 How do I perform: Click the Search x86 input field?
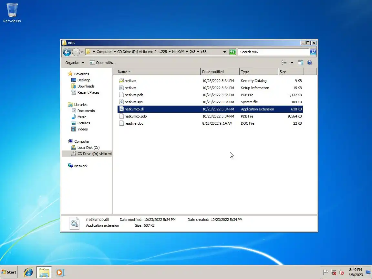274,52
